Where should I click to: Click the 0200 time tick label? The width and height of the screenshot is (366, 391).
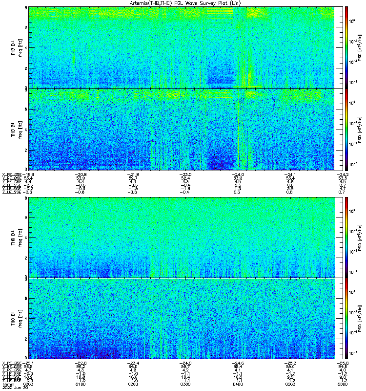tap(133, 384)
